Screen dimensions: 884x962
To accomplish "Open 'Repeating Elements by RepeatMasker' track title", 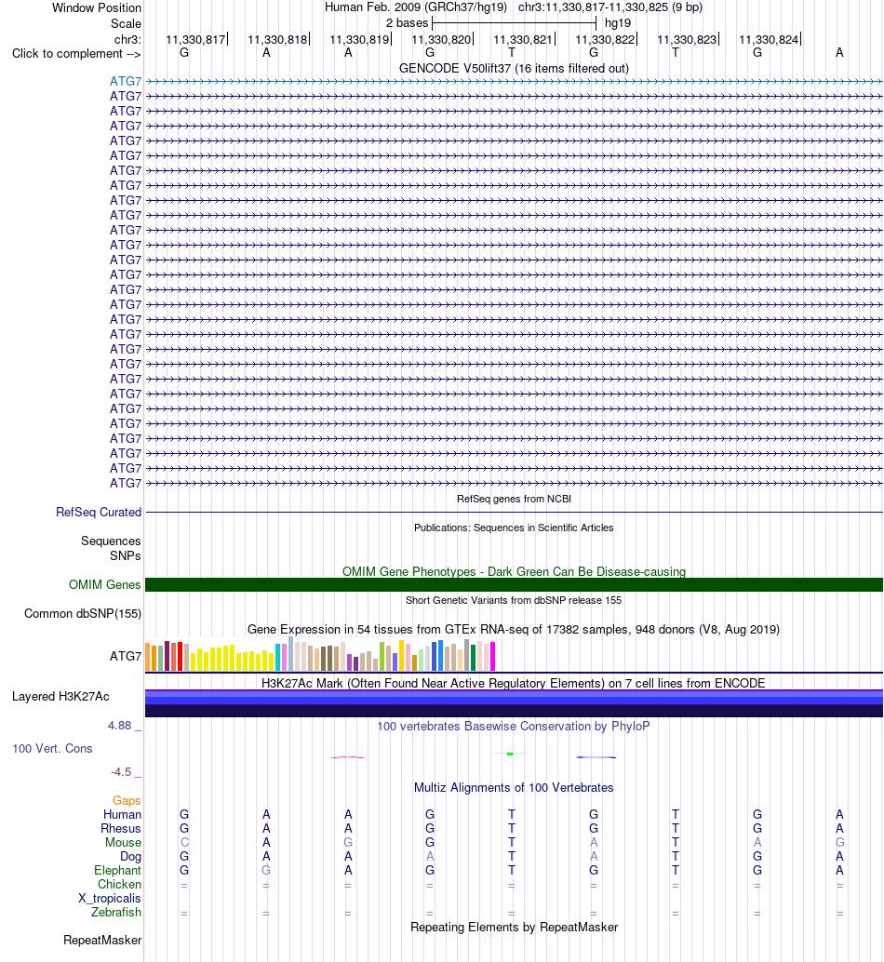I will (514, 927).
